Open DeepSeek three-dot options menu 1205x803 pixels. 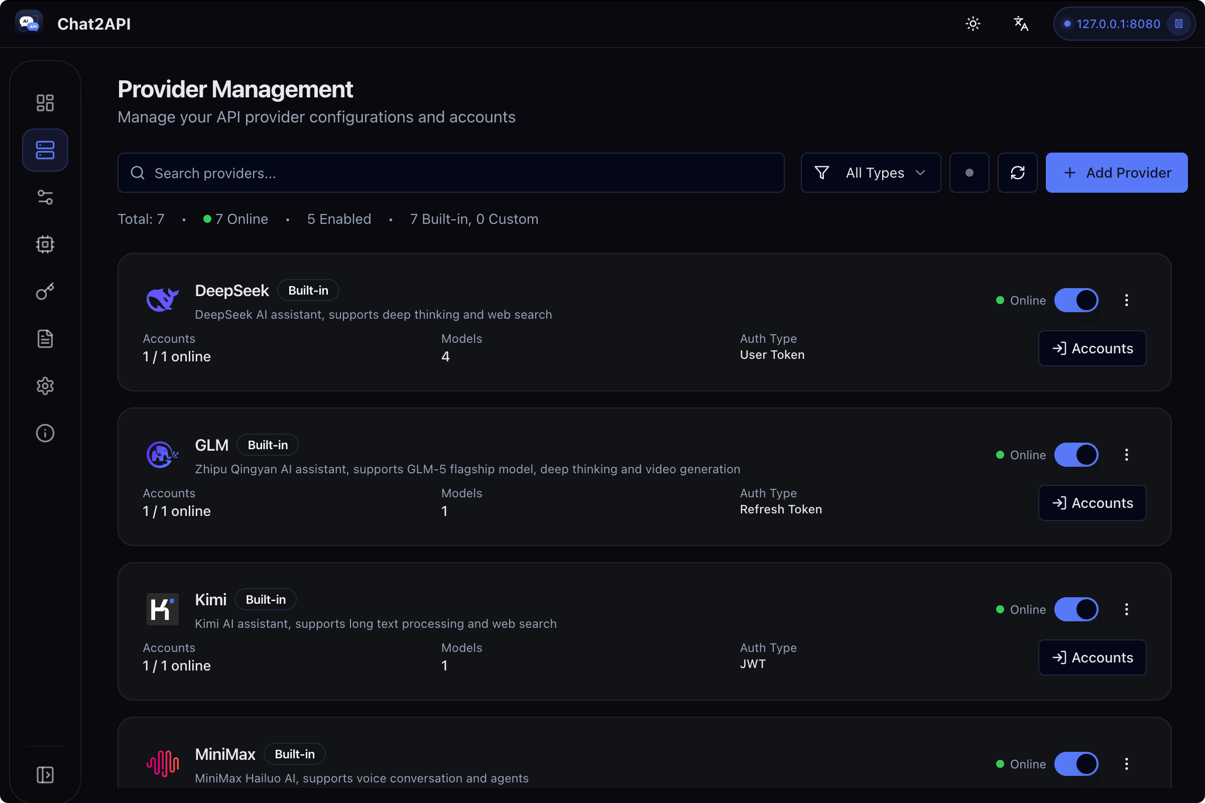[1126, 300]
